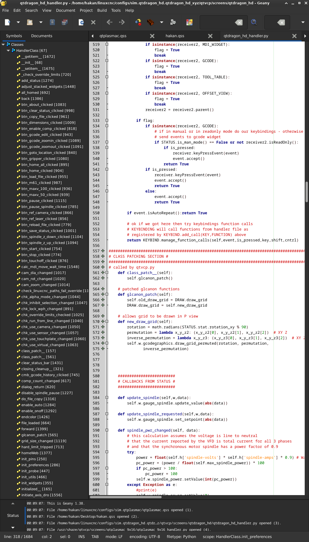Switch to the hakan.qss editor tab
This screenshot has width=309, height=542.
coord(175,36)
